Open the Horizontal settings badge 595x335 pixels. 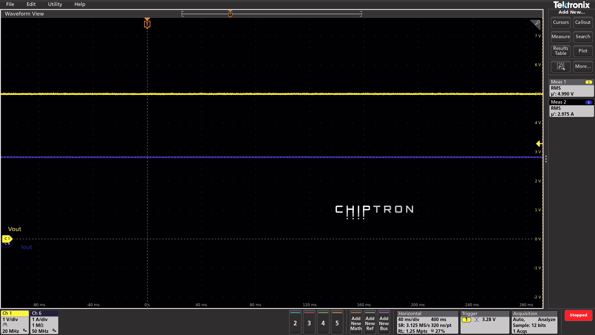pyautogui.click(x=427, y=322)
